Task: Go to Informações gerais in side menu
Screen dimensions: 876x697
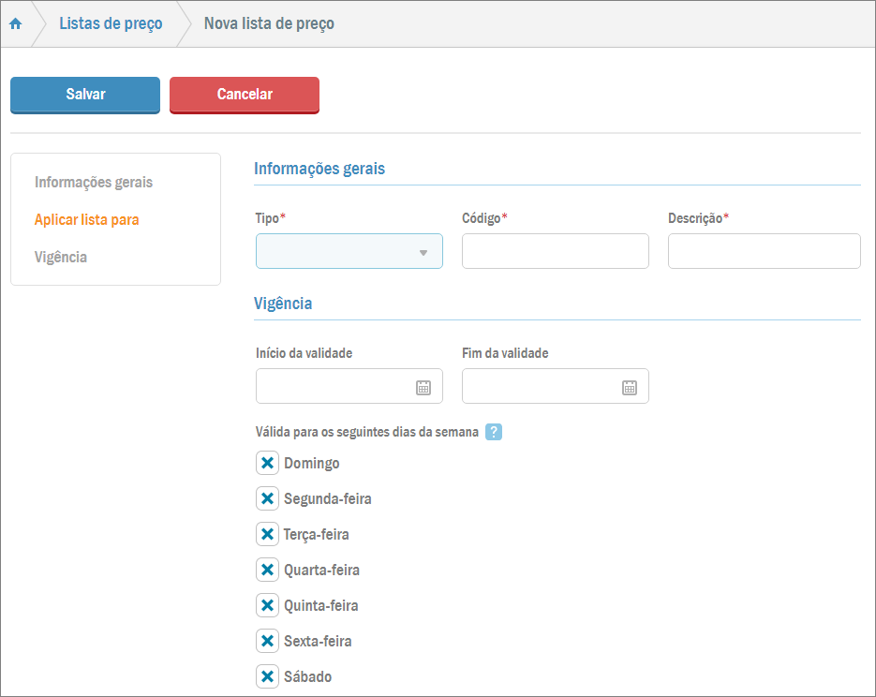Action: pyautogui.click(x=94, y=182)
